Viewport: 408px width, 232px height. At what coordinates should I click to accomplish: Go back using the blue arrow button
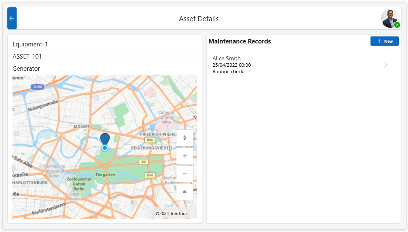[11, 18]
